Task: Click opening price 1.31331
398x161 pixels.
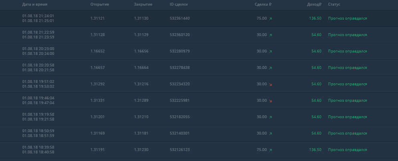Action: tap(97, 101)
